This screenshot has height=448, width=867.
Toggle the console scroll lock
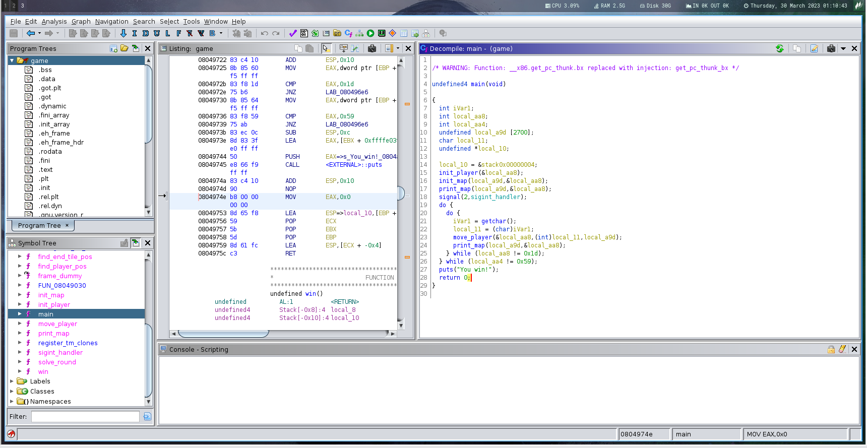tap(831, 349)
